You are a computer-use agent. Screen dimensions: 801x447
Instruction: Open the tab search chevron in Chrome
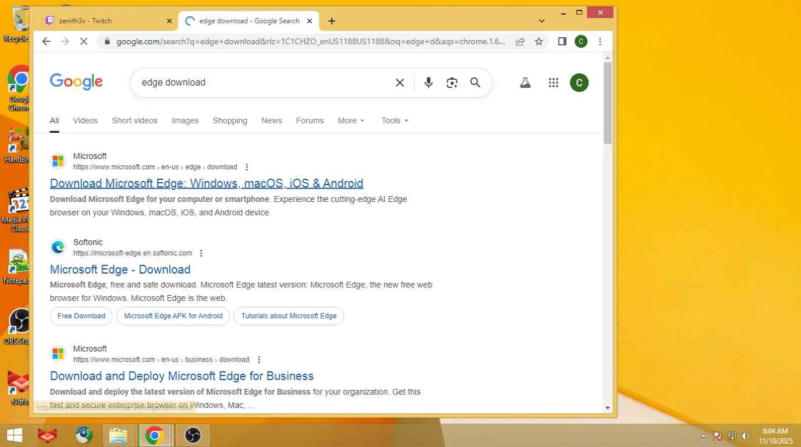541,21
